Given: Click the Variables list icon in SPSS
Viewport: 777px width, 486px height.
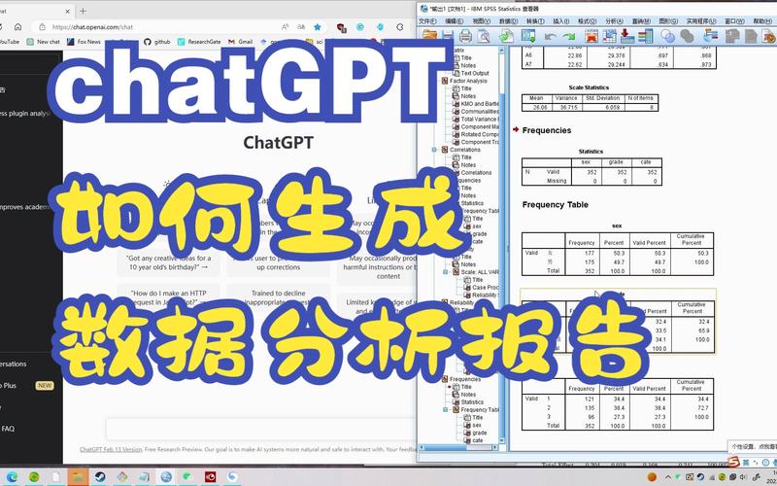Looking at the screenshot, I should tap(645, 36).
